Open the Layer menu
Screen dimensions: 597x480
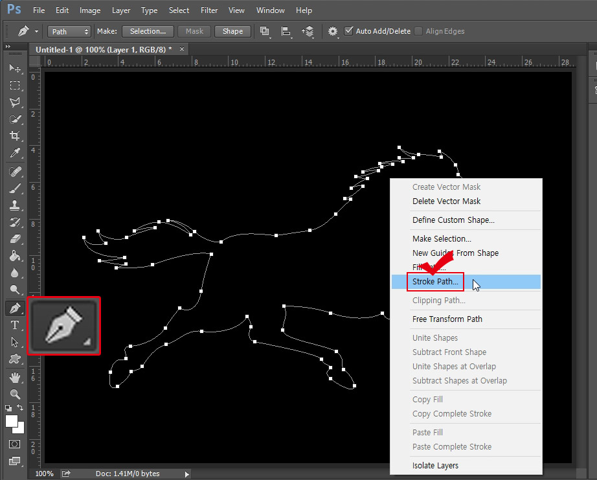pyautogui.click(x=121, y=10)
